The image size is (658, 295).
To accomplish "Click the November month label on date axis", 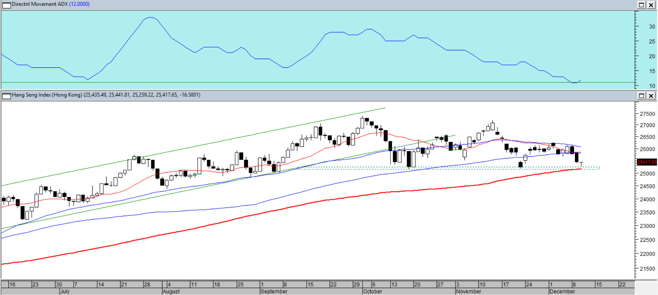I will click(469, 292).
